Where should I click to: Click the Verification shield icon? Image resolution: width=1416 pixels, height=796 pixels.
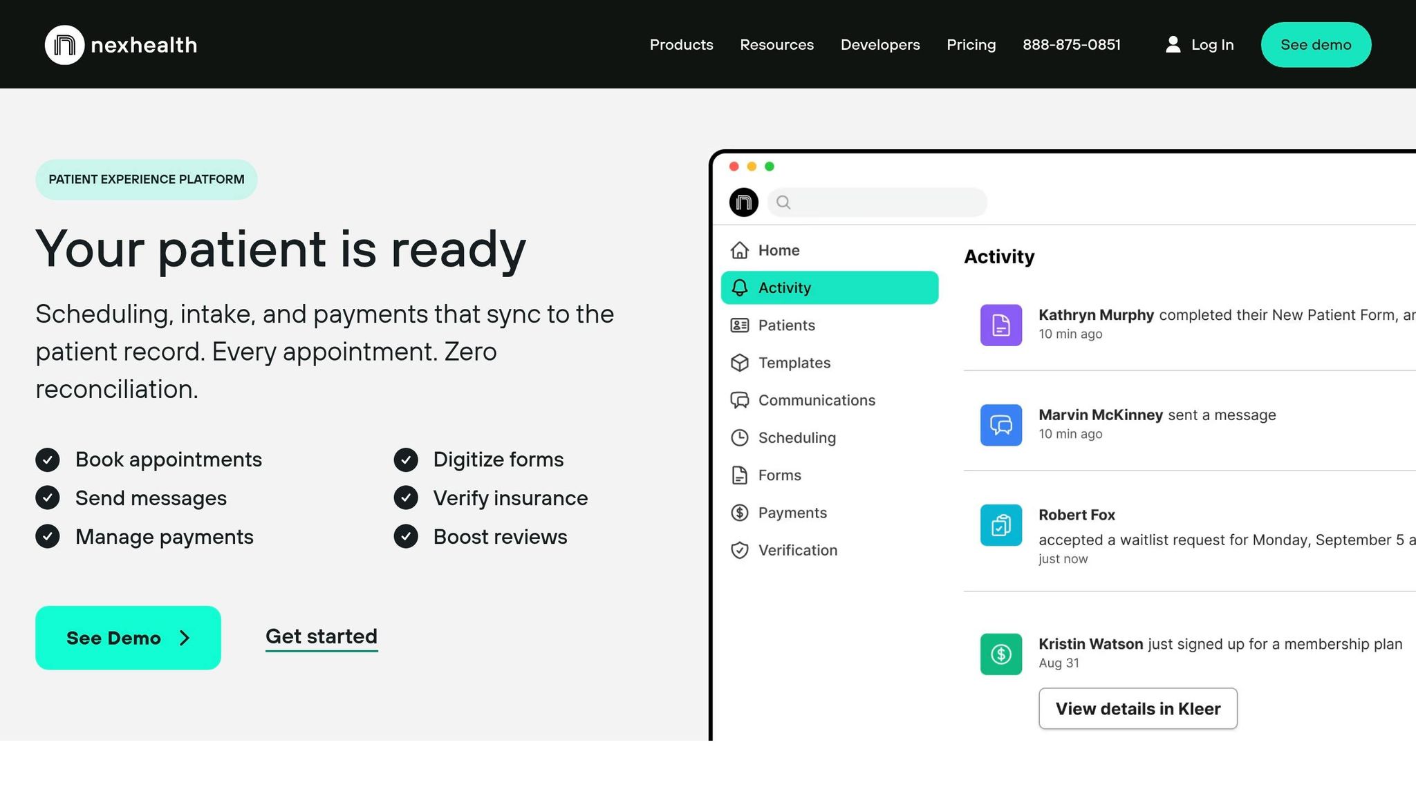click(740, 550)
